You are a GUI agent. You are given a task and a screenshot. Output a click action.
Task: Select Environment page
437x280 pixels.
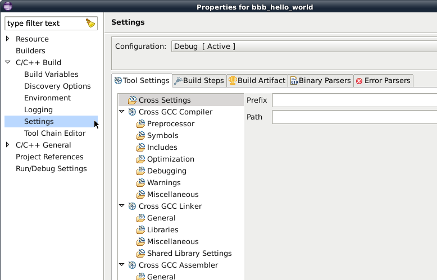[x=47, y=98]
